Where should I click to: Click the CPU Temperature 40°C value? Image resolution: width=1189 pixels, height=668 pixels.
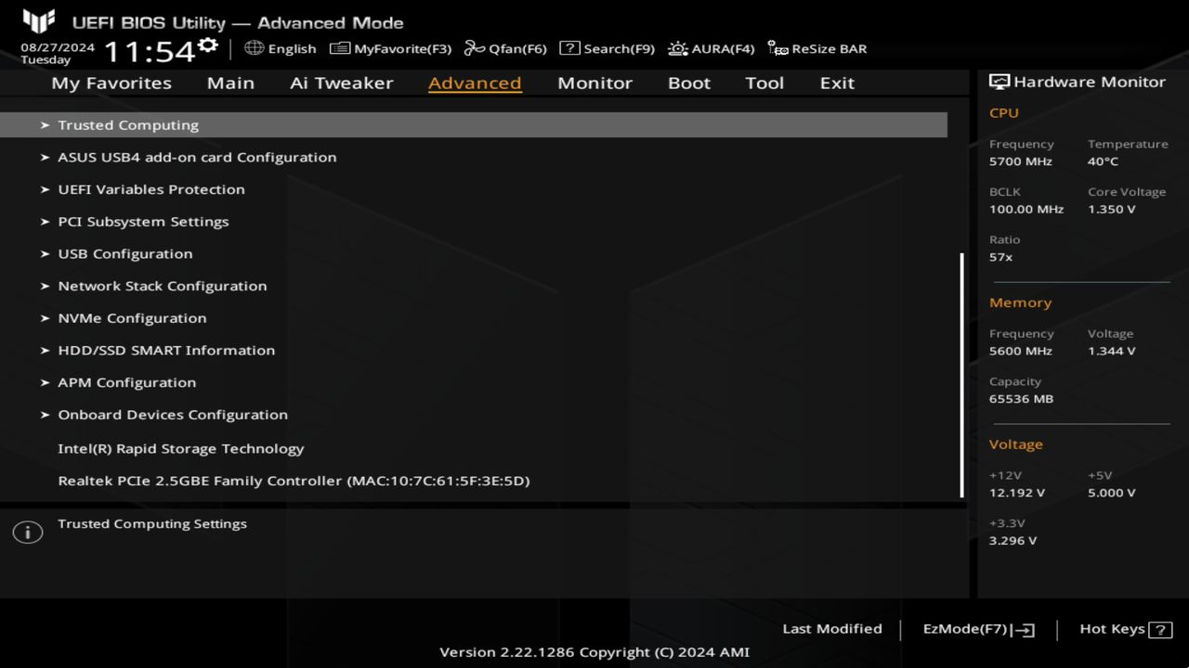tap(1103, 161)
